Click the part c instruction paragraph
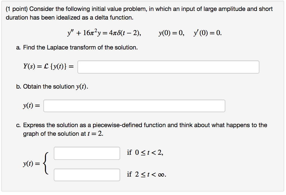Image resolution: width=286 pixels, height=195 pixels. pos(142,129)
